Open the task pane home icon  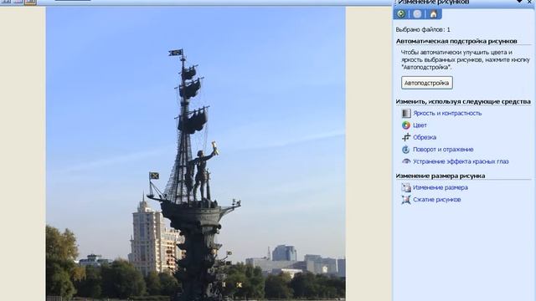click(433, 14)
